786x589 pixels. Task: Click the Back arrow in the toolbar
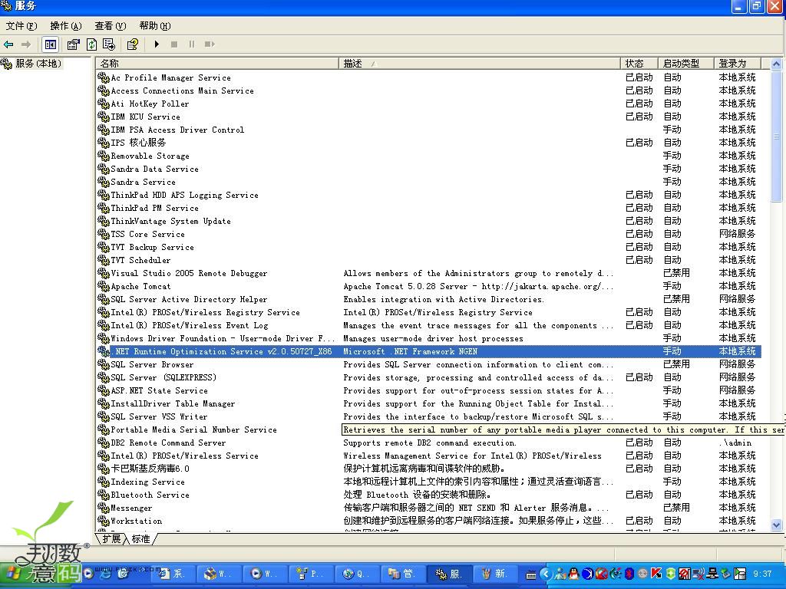point(8,44)
